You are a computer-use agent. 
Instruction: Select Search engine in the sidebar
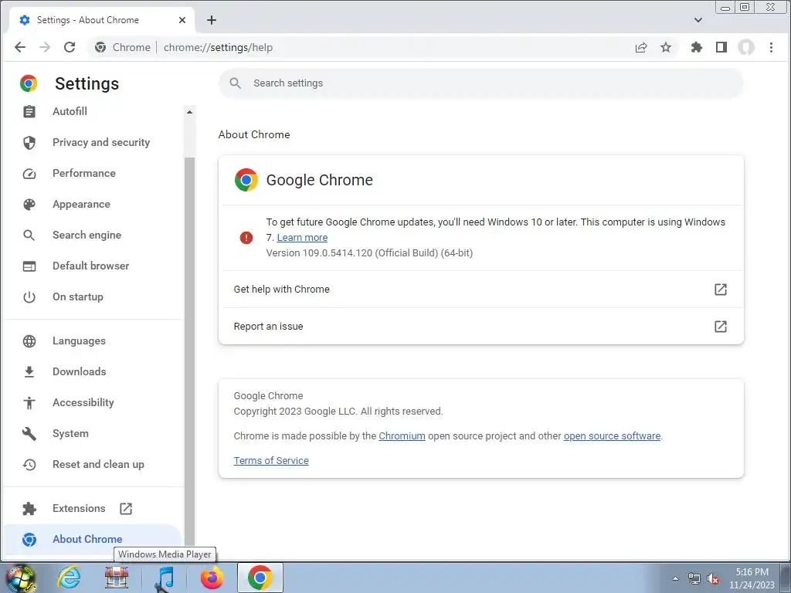click(x=87, y=235)
